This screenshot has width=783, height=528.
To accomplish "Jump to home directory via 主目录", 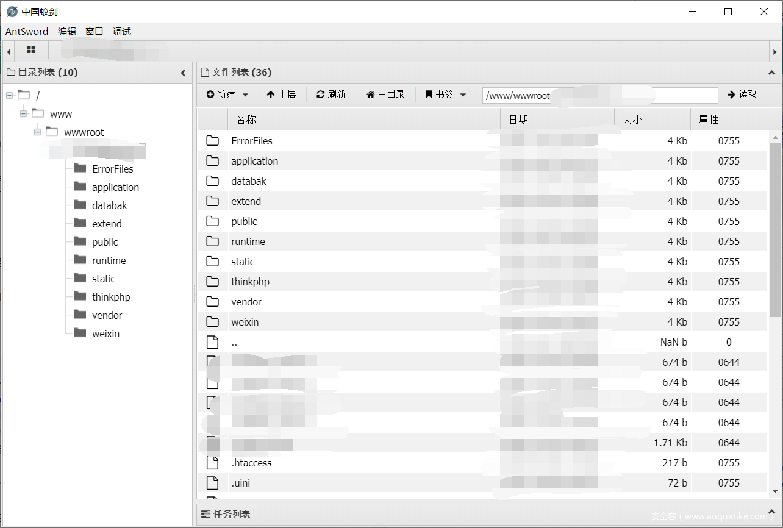I will 385,95.
